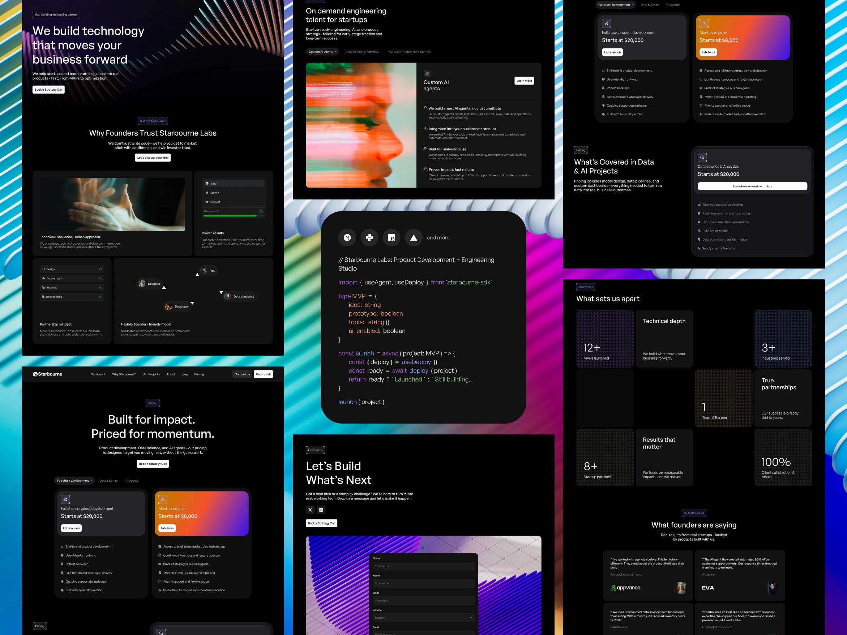Click the Your email input field
This screenshot has width=847, height=635.
(x=424, y=601)
